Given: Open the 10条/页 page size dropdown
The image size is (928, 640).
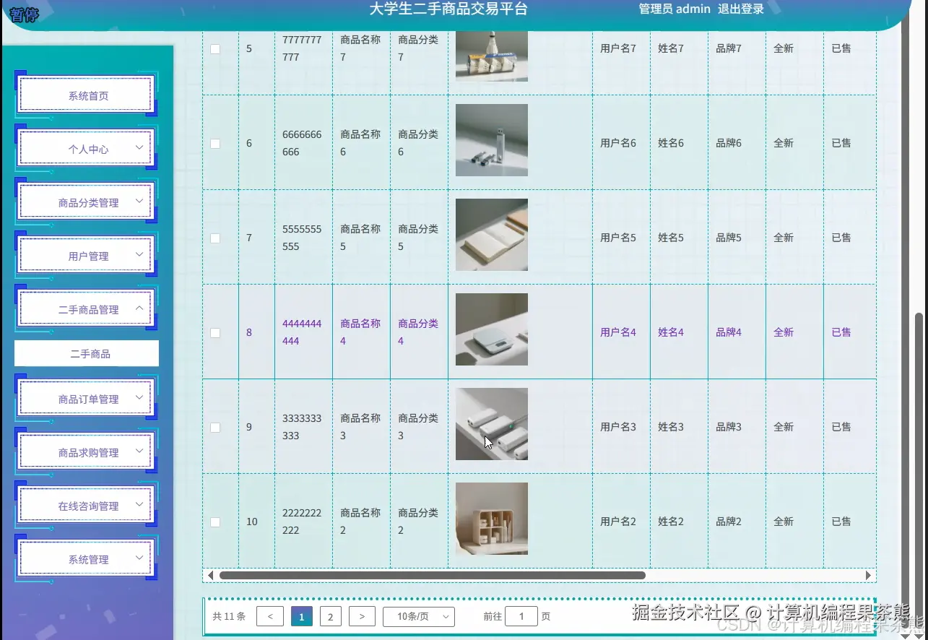Looking at the screenshot, I should point(419,616).
